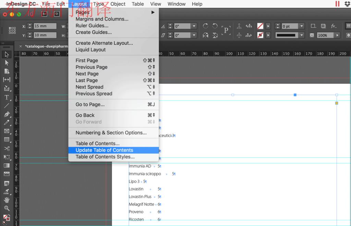Viewport: 351px width, 226px height.
Task: Expand the toolbox double-arrow
Action: tap(3, 43)
